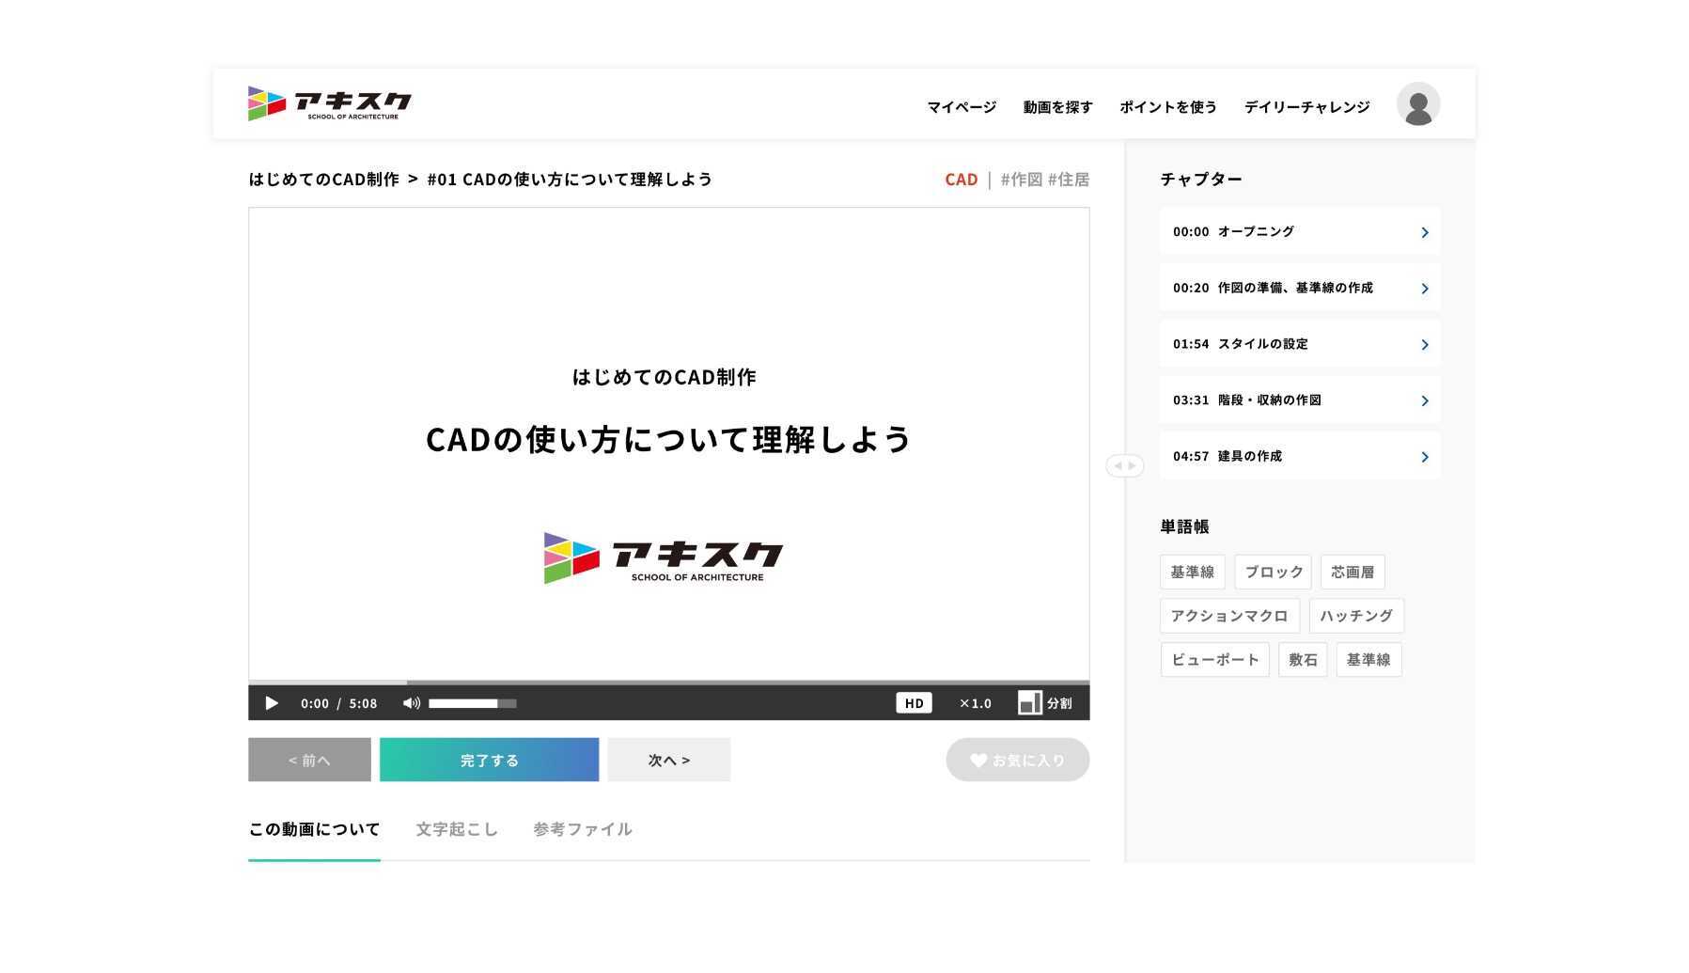Viewport: 1689px width, 973px height.
Task: Open the user profile avatar
Action: (1417, 104)
